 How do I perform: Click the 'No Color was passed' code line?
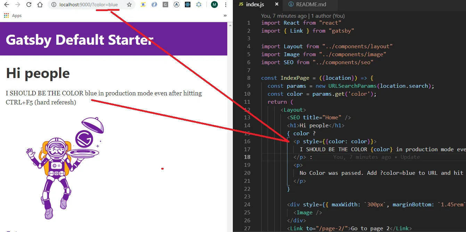click(382, 173)
